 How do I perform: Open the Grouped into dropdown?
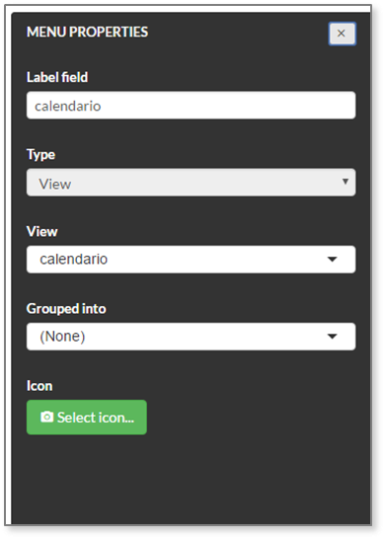[192, 337]
